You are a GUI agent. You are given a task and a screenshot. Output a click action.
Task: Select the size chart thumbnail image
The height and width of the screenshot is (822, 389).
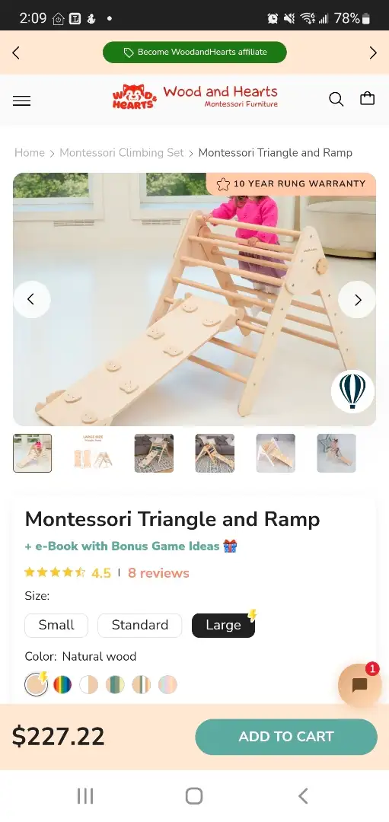point(94,453)
